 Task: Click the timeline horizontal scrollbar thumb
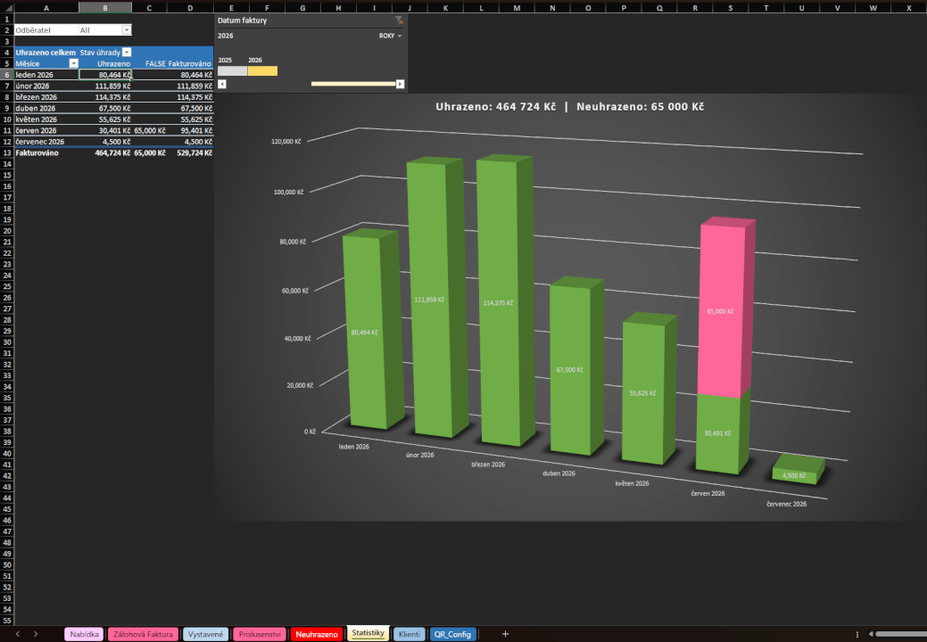(353, 84)
